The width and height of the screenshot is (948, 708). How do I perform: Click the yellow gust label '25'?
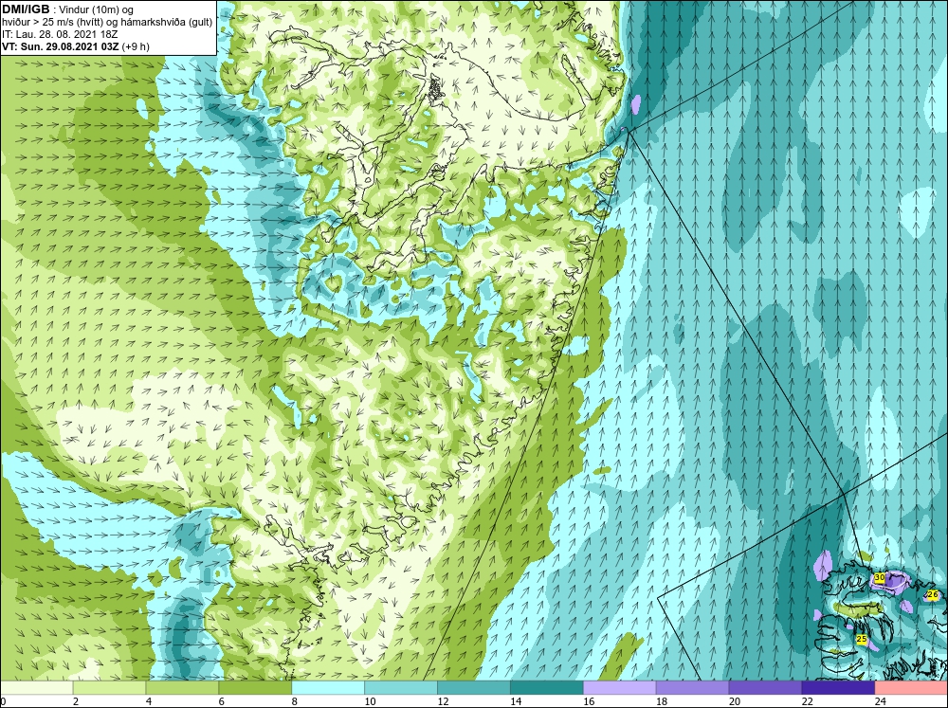click(862, 639)
